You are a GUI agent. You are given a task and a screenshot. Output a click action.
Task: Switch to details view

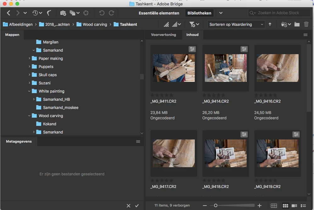pyautogui.click(x=294, y=206)
